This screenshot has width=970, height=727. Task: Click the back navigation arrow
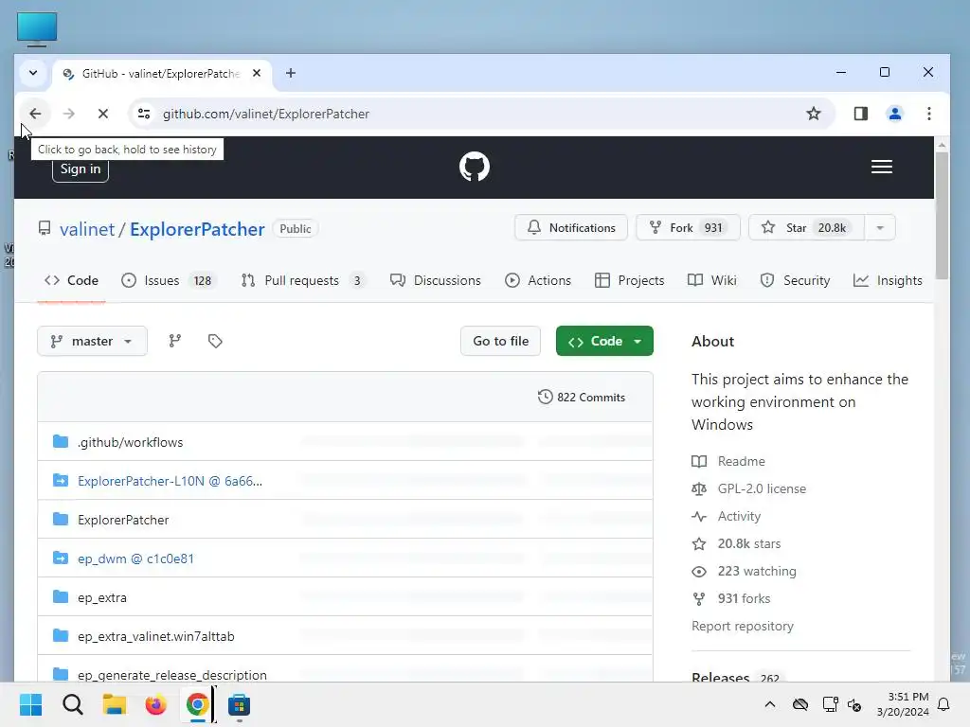(x=35, y=114)
